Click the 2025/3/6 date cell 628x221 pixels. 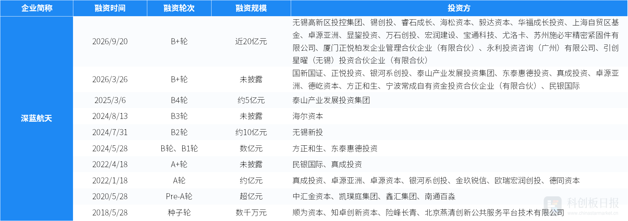pyautogui.click(x=110, y=100)
